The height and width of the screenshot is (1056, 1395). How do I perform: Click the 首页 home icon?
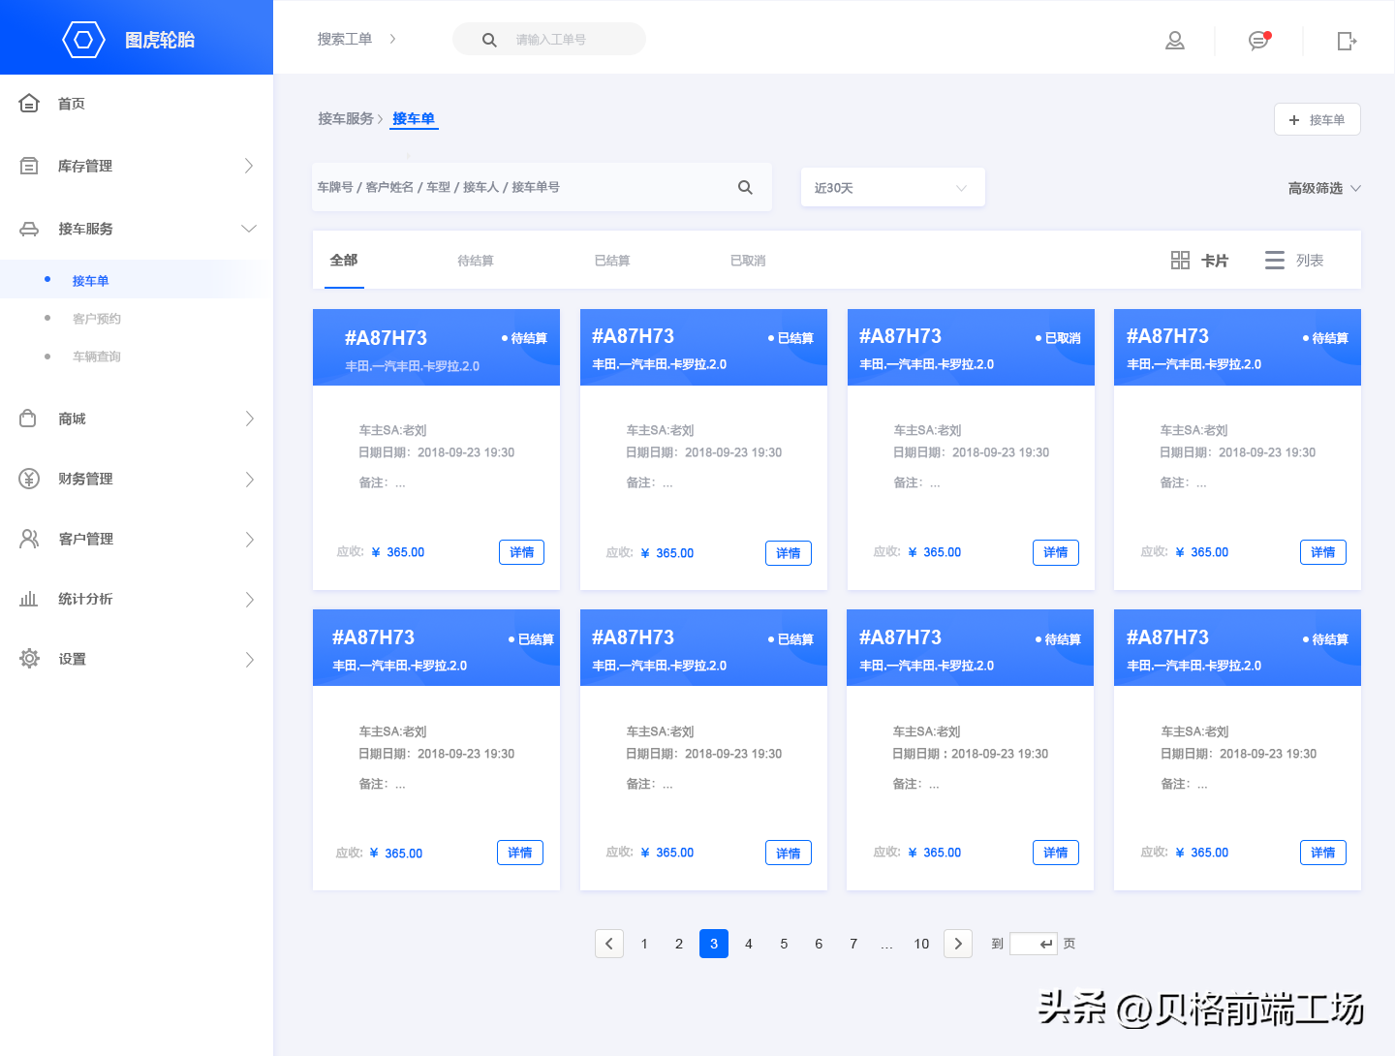(x=29, y=103)
